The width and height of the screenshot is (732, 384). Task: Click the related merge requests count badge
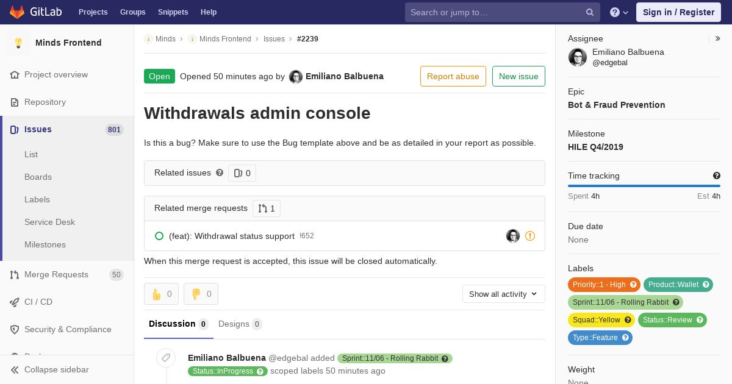click(x=267, y=208)
